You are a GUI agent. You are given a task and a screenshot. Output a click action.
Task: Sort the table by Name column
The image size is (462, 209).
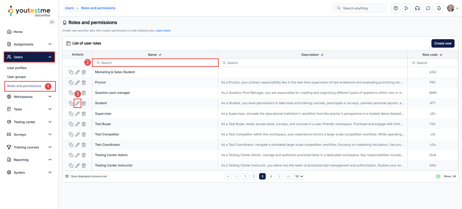tap(160, 55)
